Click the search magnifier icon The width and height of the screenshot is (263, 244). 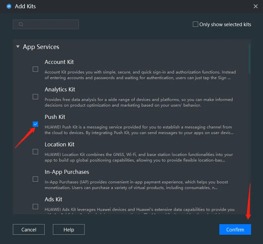click(x=21, y=24)
